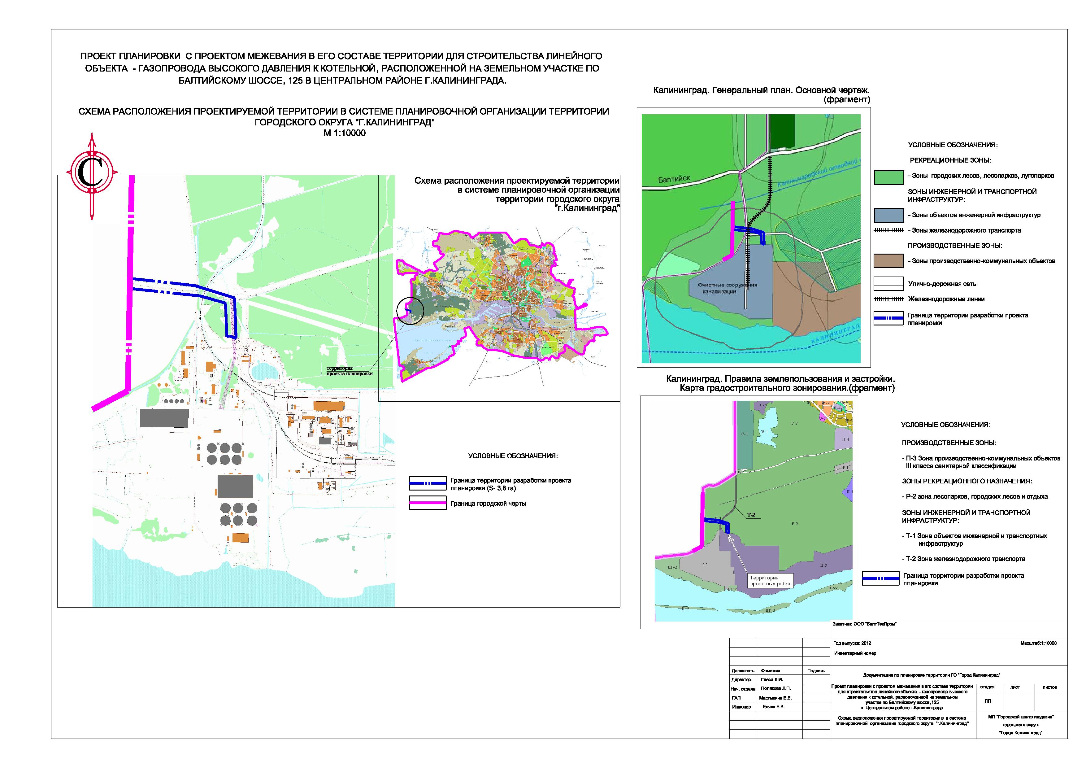This screenshot has width=1086, height=768.
Task: Click the Железнодорожные линии legend symbol
Action: pyautogui.click(x=888, y=299)
